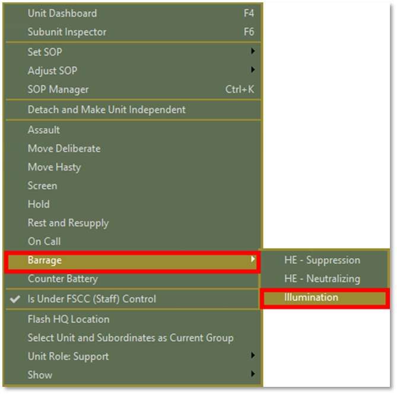
Task: Expand the Barrage submenu
Action: click(x=45, y=260)
